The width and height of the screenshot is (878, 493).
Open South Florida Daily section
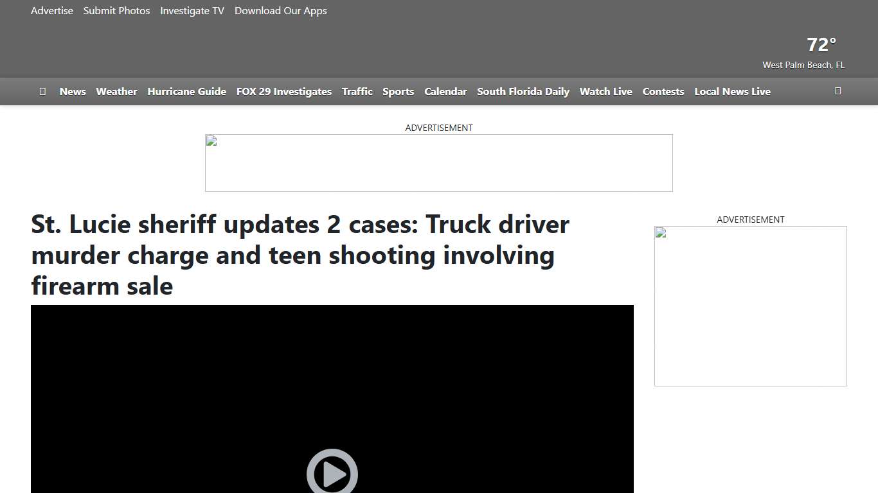tap(523, 91)
